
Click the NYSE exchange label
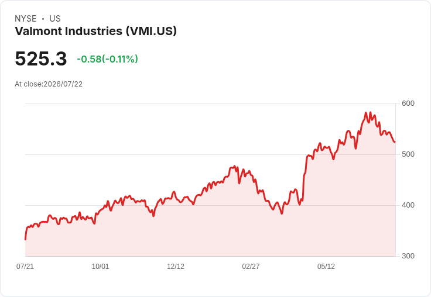tap(26, 19)
